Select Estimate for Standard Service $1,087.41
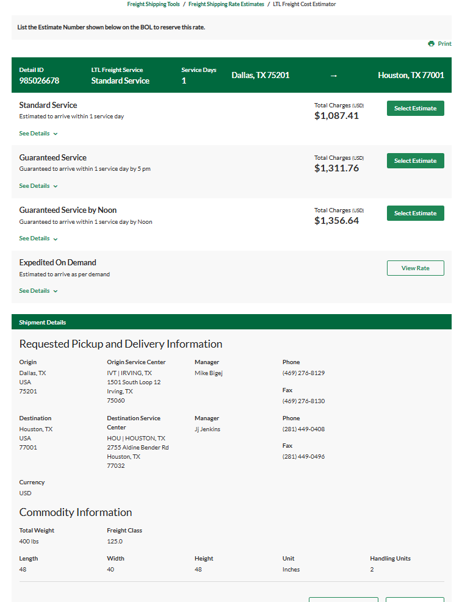473x602 pixels. (416, 109)
